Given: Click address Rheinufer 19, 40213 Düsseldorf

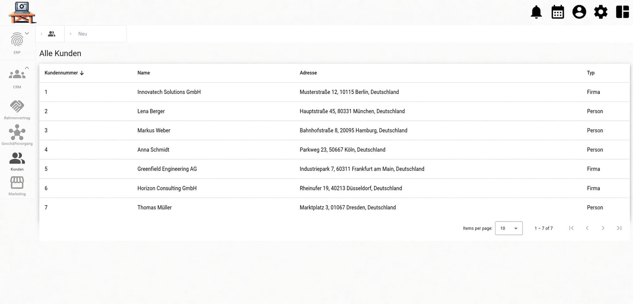Looking at the screenshot, I should point(351,188).
